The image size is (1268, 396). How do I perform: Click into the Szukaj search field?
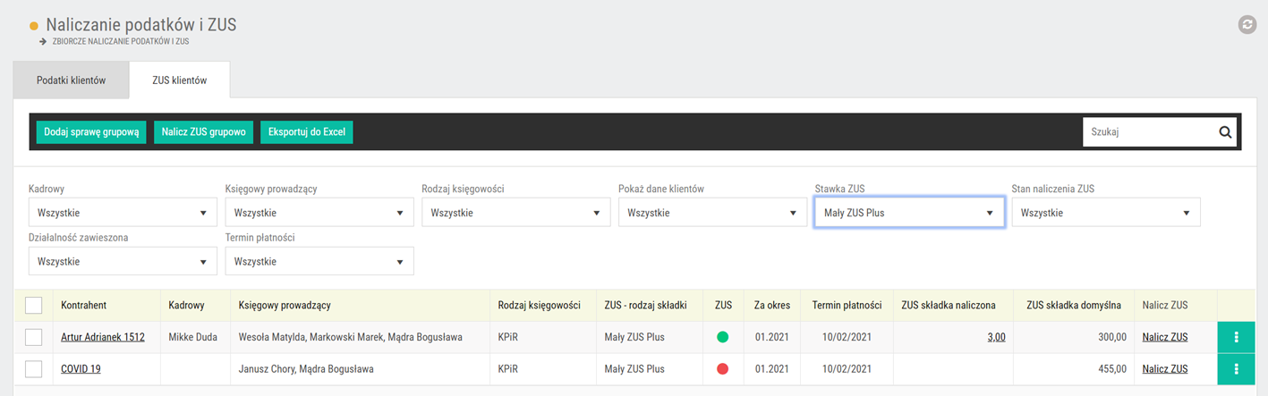(x=1149, y=131)
